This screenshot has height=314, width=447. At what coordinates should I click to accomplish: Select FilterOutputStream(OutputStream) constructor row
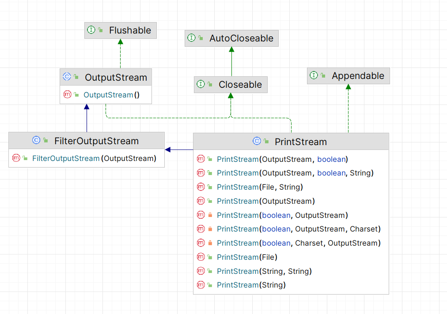click(x=87, y=158)
